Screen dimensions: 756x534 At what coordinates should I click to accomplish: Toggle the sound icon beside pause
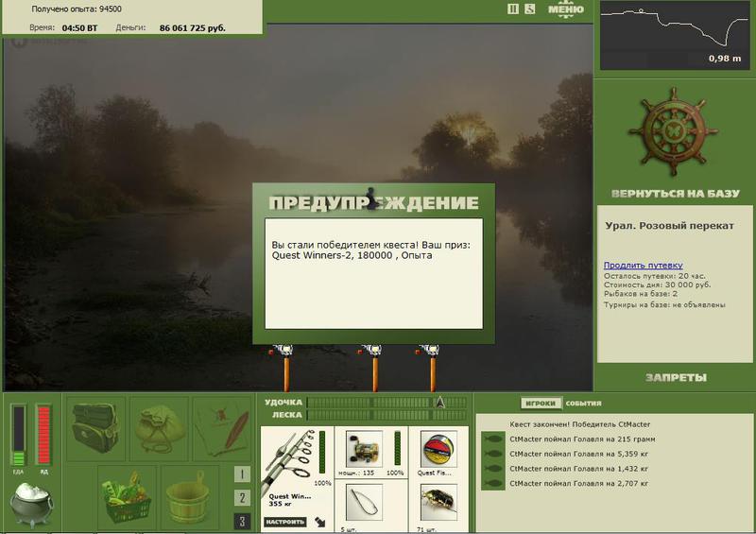530,9
